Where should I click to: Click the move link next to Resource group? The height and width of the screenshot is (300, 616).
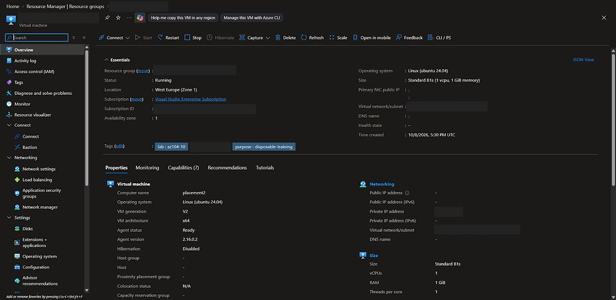pyautogui.click(x=143, y=71)
